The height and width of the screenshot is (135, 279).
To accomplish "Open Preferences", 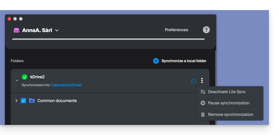I will pyautogui.click(x=176, y=30).
